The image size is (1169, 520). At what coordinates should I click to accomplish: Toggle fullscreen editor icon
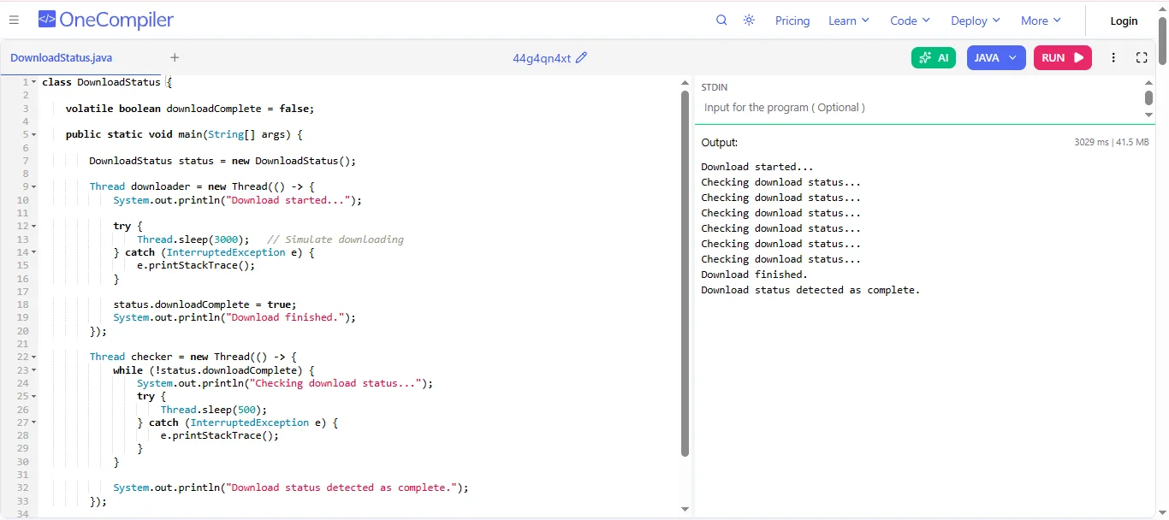tap(1142, 58)
